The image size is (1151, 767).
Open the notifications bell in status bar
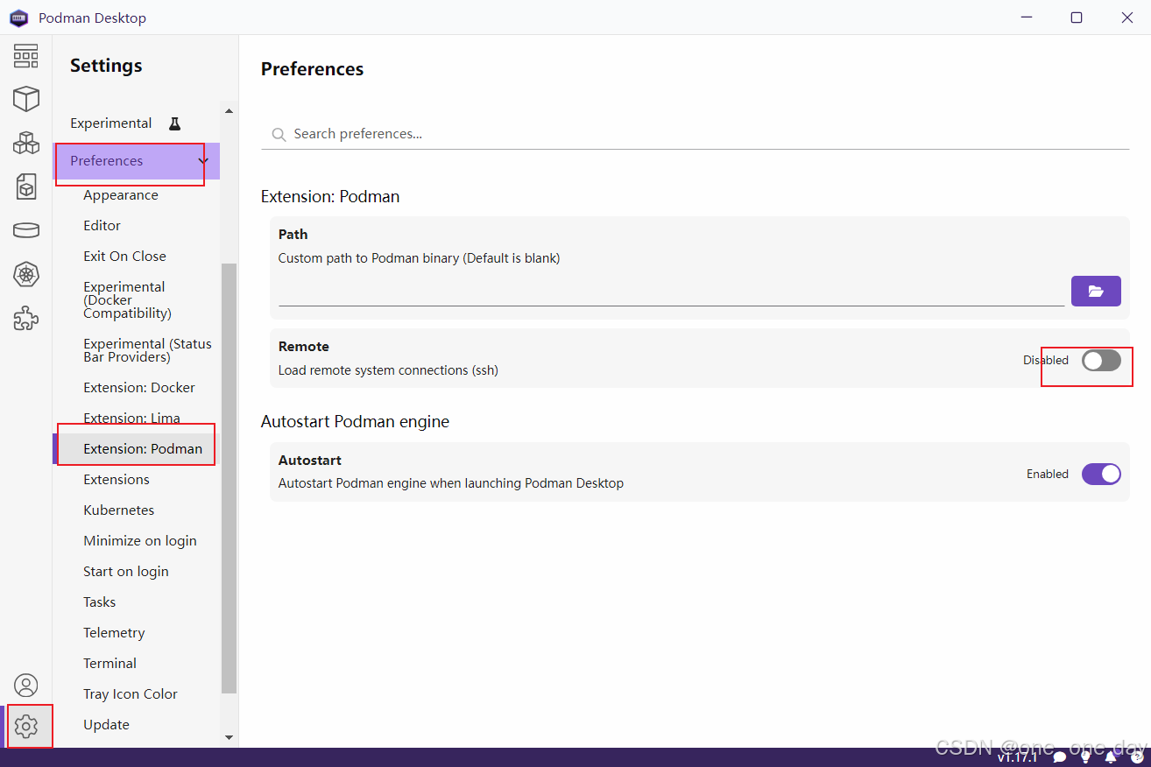pyautogui.click(x=1112, y=757)
